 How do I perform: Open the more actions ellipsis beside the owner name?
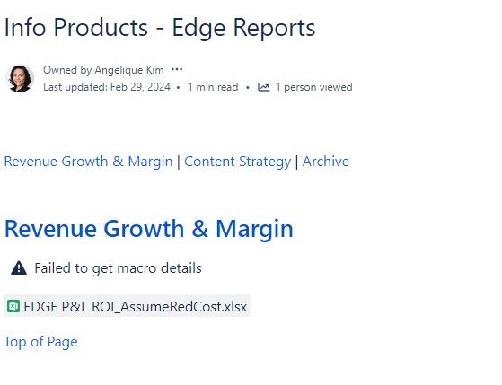[x=177, y=69]
